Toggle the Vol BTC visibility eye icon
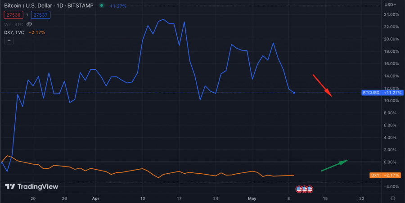 (29, 24)
